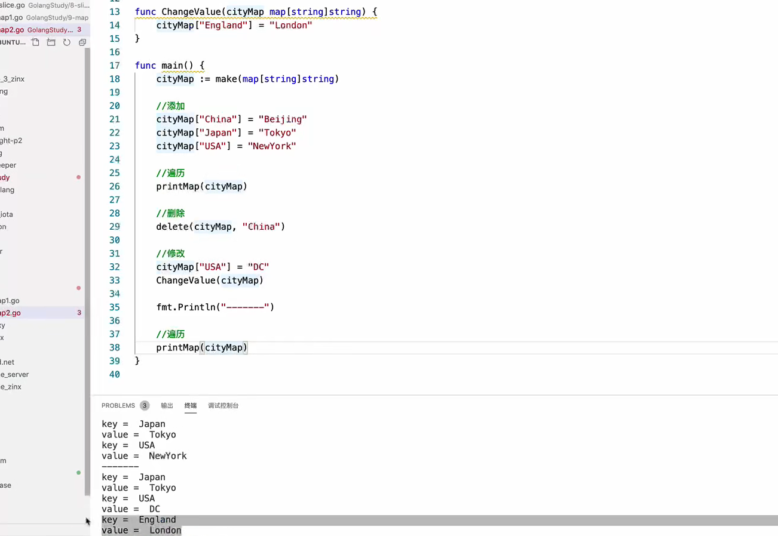This screenshot has width=778, height=536.
Task: Open map1.go in the open editors list
Action: tap(12, 18)
